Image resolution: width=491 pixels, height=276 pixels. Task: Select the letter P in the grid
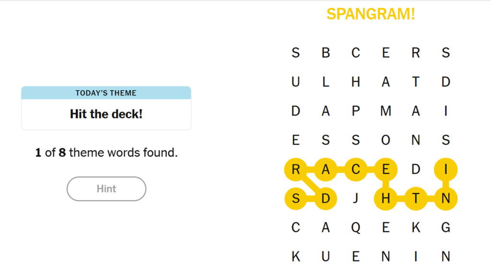(x=355, y=111)
